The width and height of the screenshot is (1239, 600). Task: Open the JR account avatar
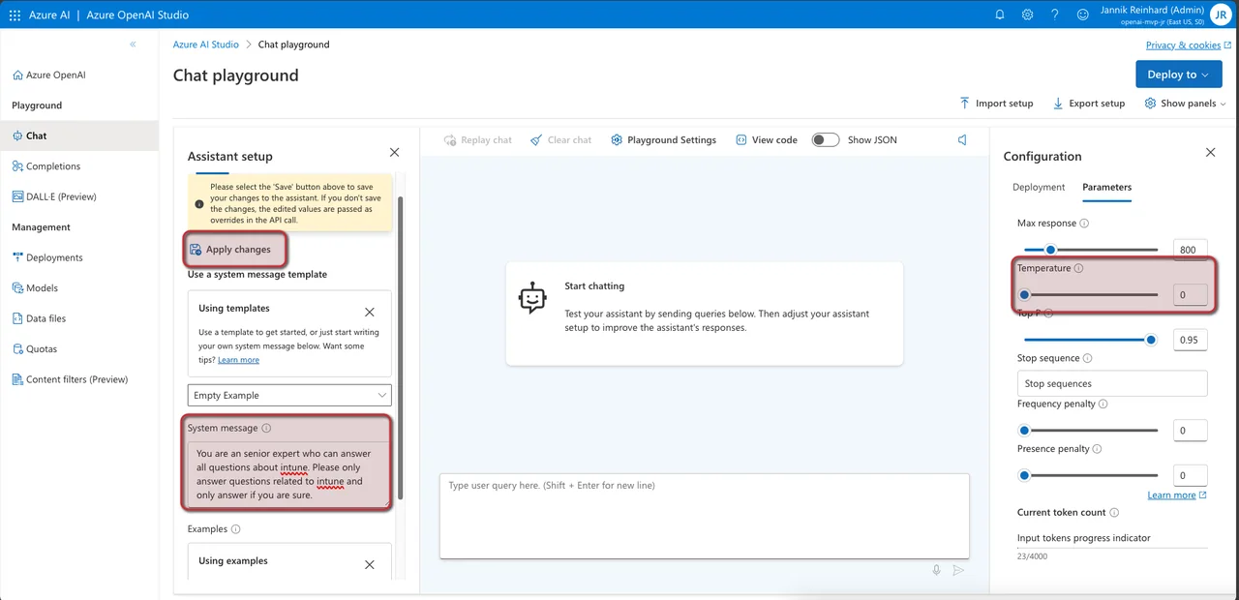click(x=1221, y=15)
